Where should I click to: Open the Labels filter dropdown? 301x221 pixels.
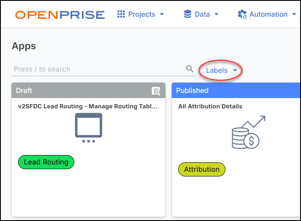tap(221, 70)
